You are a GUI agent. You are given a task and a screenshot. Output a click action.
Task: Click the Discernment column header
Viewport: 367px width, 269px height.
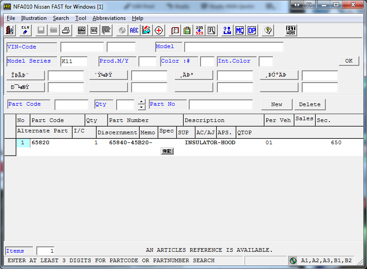tap(118, 132)
